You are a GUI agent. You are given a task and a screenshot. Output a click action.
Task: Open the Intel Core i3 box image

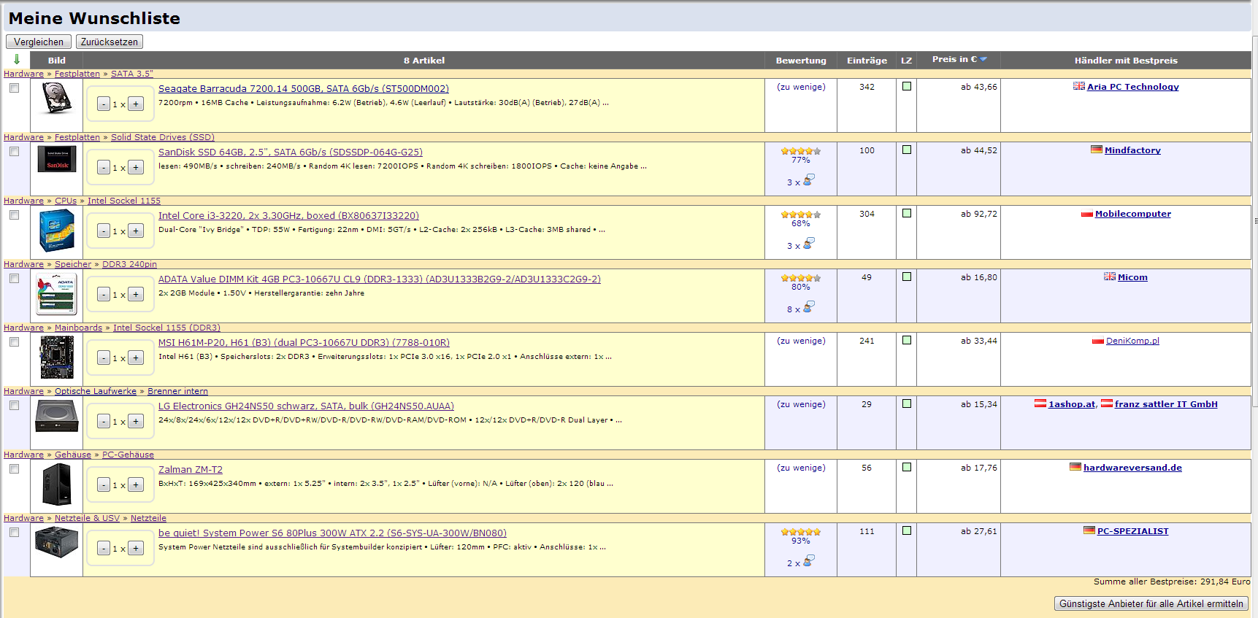coord(57,231)
